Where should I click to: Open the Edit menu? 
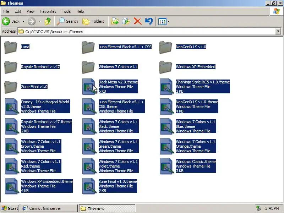tap(18, 11)
